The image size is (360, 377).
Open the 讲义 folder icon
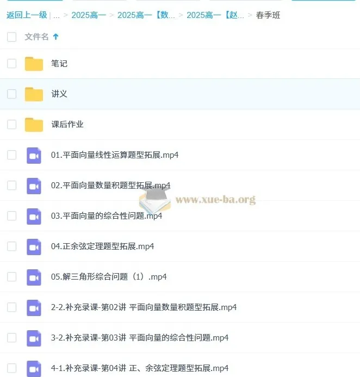tap(34, 94)
